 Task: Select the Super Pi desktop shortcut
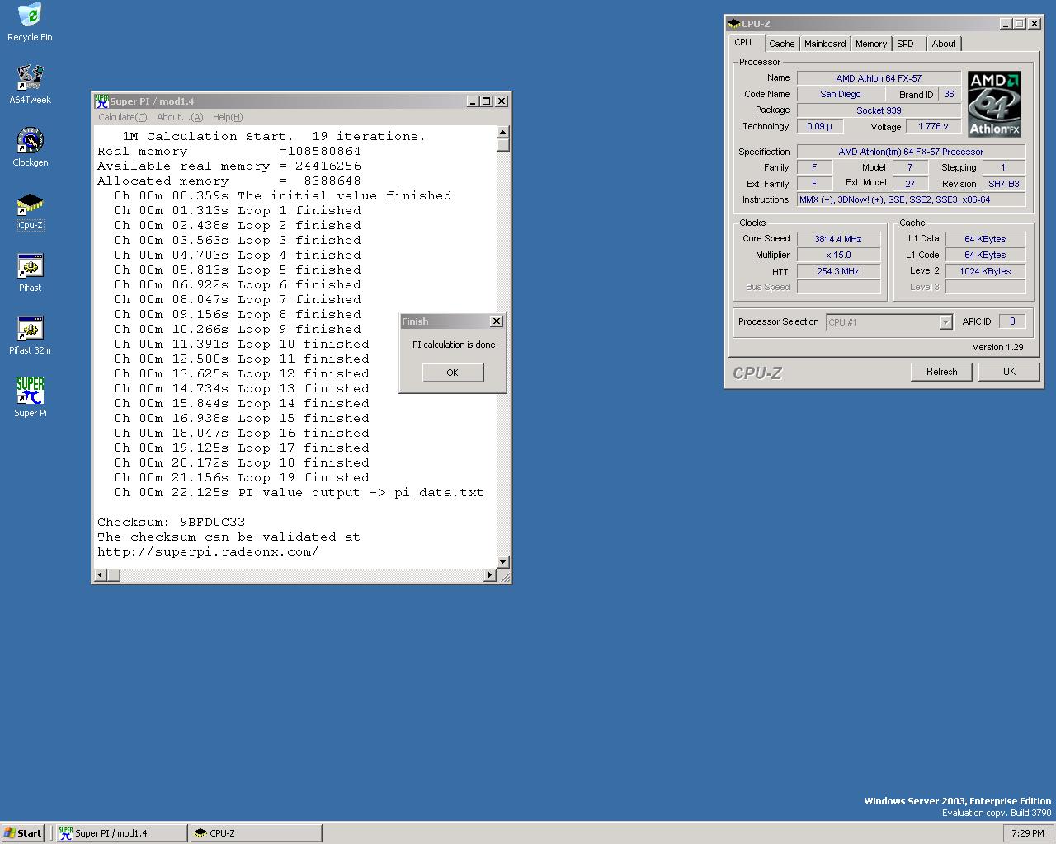[x=30, y=397]
